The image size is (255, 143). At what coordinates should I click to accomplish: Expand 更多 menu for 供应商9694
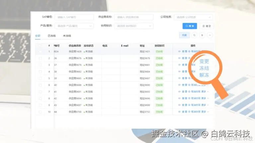coord(205,98)
